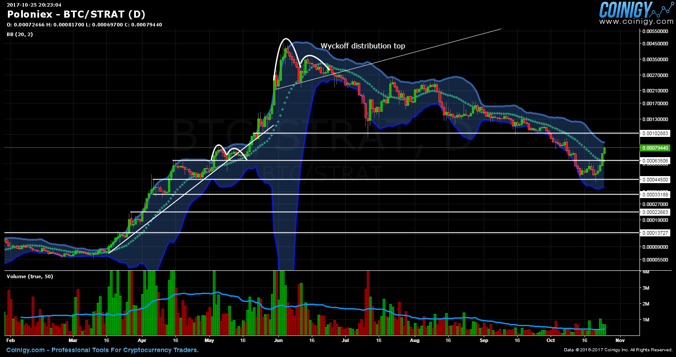This screenshot has width=676, height=357.
Task: Click the Aug date axis label
Action: coord(414,340)
